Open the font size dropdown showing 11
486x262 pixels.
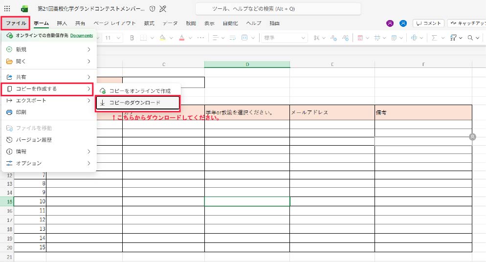[112, 38]
